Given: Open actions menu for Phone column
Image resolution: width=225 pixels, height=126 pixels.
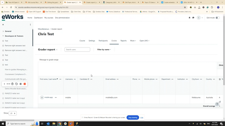Looking at the screenshot, I should (x=139, y=79).
